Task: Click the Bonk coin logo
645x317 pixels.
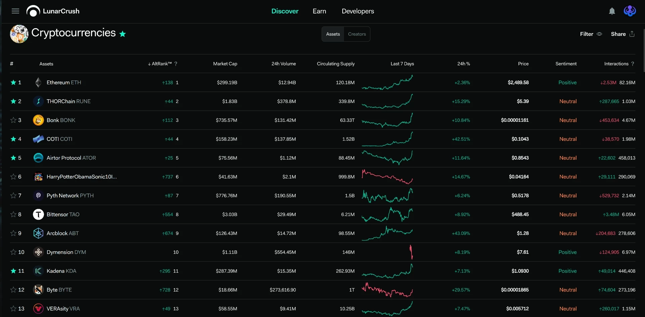Action: 38,120
